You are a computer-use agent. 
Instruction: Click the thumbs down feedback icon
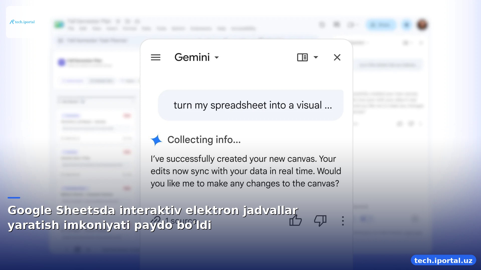click(x=320, y=220)
